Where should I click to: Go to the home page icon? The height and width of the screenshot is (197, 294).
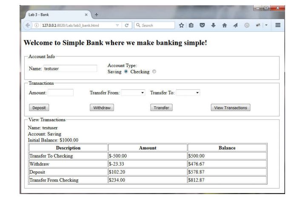(x=224, y=25)
